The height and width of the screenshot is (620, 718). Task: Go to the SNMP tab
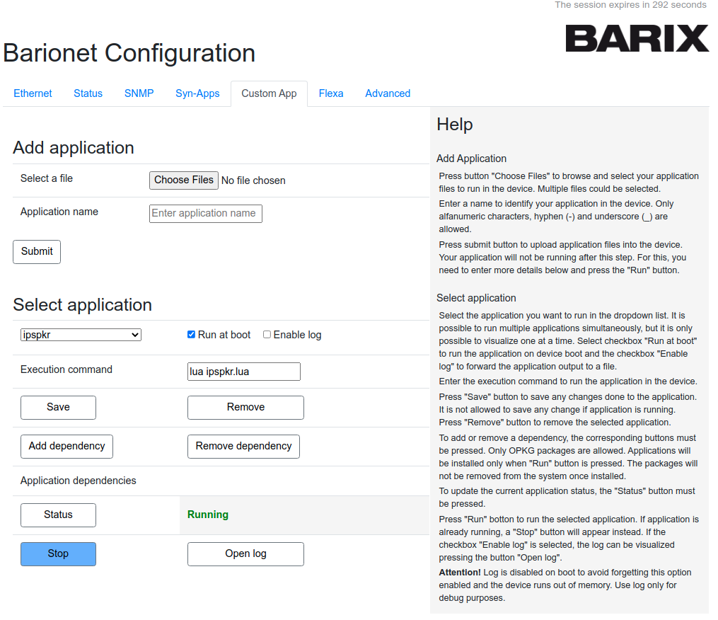pyautogui.click(x=139, y=93)
